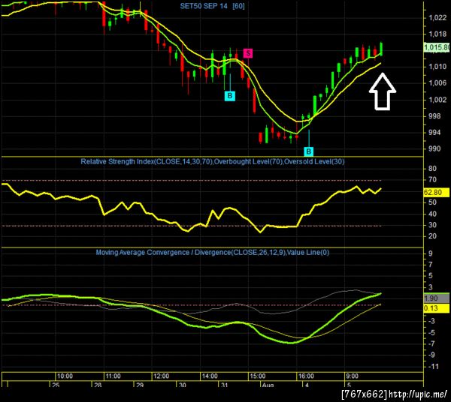The image size is (451, 402).
Task: Click the Aug date label on the bottom axis
Action: [x=268, y=385]
